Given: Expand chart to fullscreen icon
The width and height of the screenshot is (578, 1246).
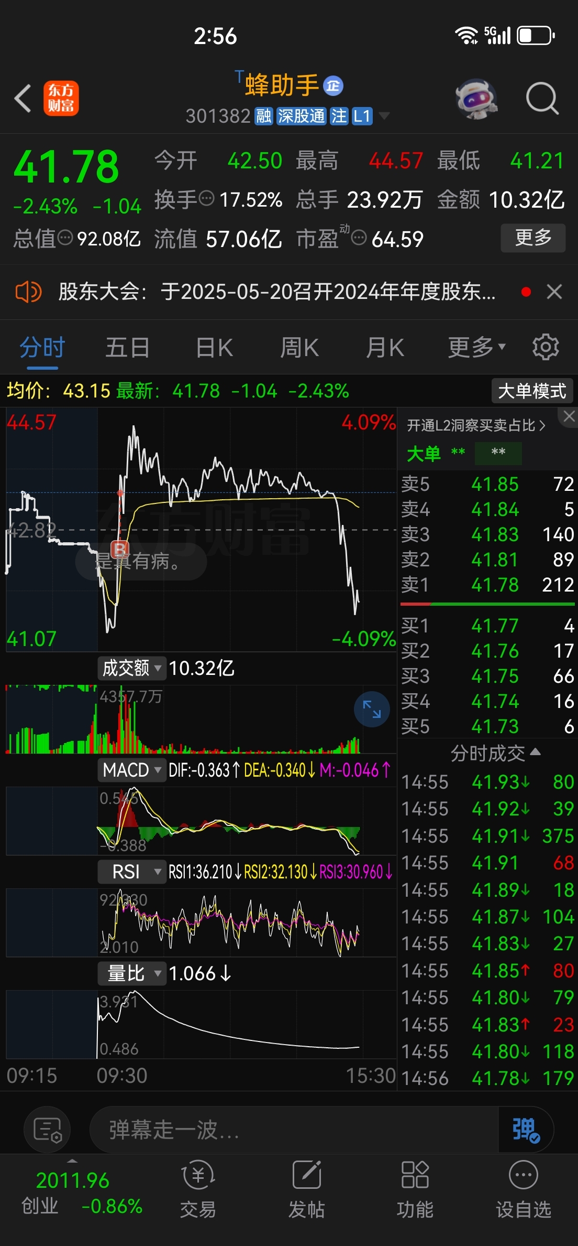Looking at the screenshot, I should coord(372,710).
